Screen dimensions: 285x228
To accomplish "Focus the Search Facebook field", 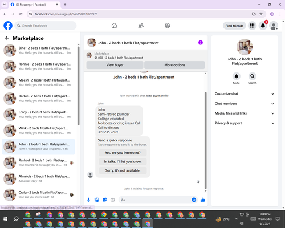I will (x=46, y=26).
